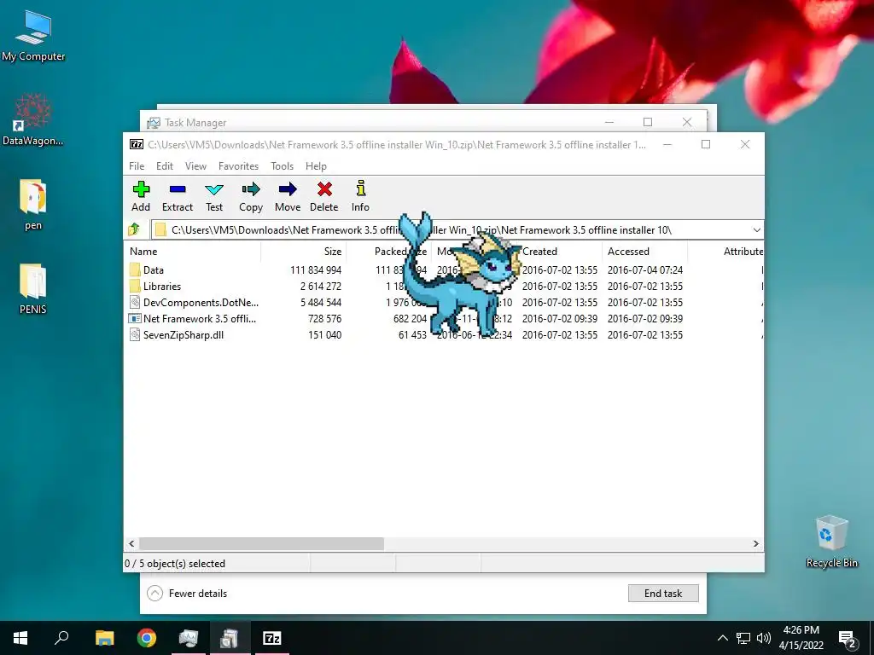This screenshot has height=655, width=874.
Task: Click the scrollbar left arrow
Action: coord(131,543)
